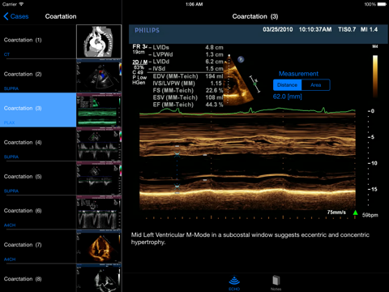The image size is (389, 292).
Task: Click the thumbnail of Coarctation (5)
Action: (x=99, y=178)
